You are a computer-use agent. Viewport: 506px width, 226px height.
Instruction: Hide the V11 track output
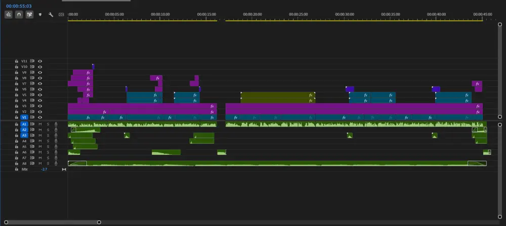tap(40, 61)
